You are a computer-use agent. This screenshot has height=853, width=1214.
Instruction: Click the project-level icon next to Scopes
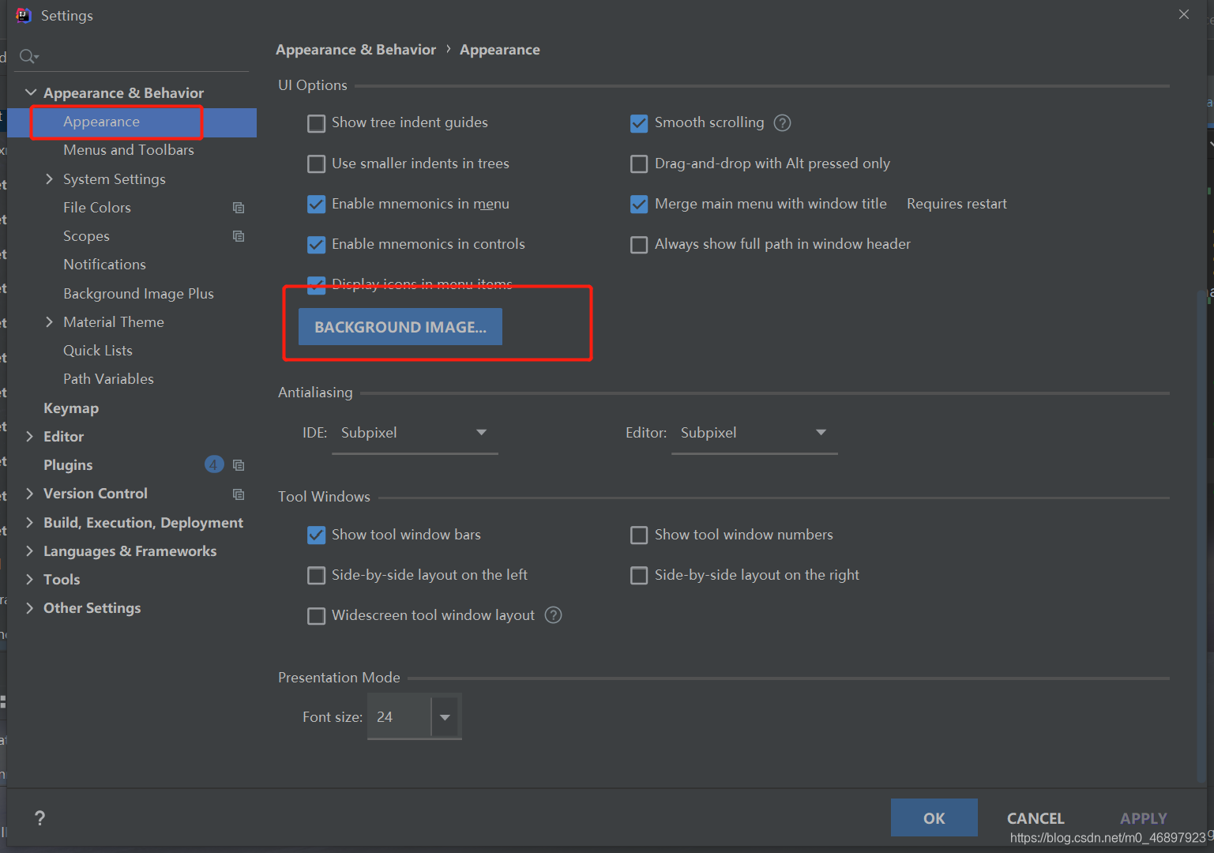(239, 236)
